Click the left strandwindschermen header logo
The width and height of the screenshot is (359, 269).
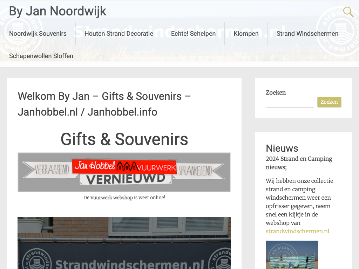(x=21, y=31)
